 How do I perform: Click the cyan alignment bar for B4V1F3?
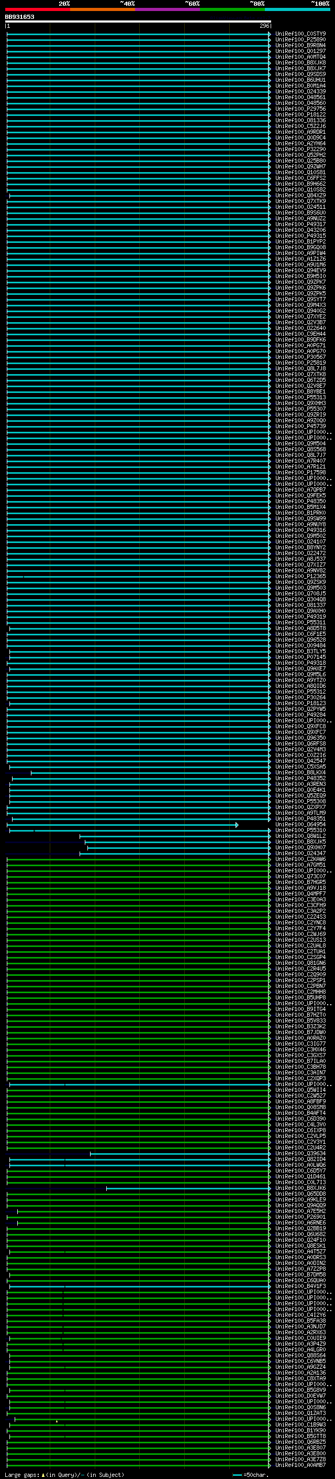click(140, 1286)
